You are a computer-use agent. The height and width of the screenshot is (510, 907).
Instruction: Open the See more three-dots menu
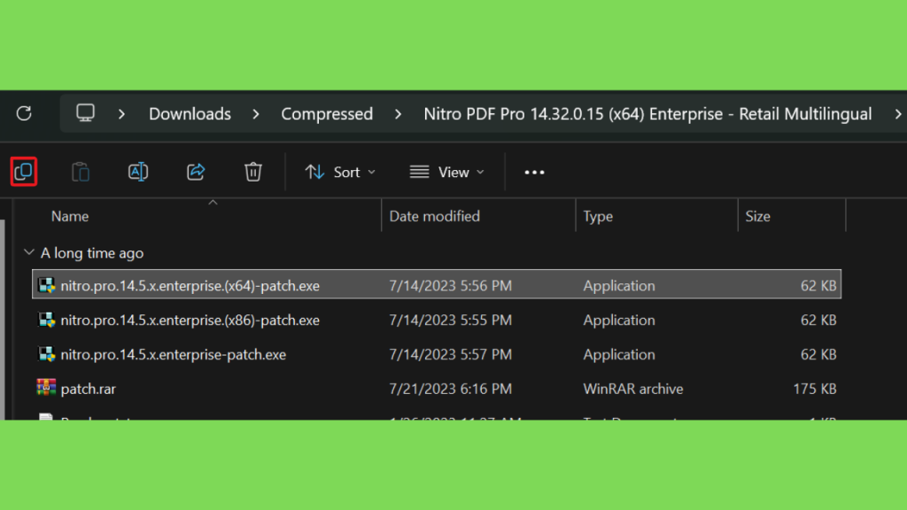point(534,173)
